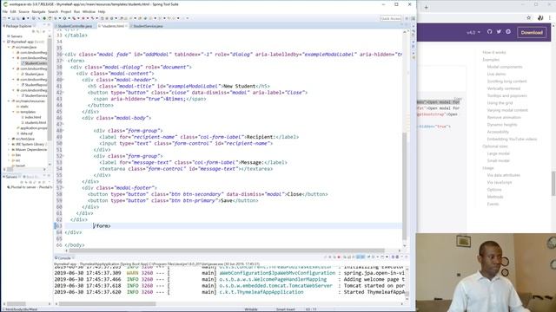Image resolution: width=556 pixels, height=312 pixels.
Task: Select Servers project in Package Explorer
Action: [x=17, y=36]
